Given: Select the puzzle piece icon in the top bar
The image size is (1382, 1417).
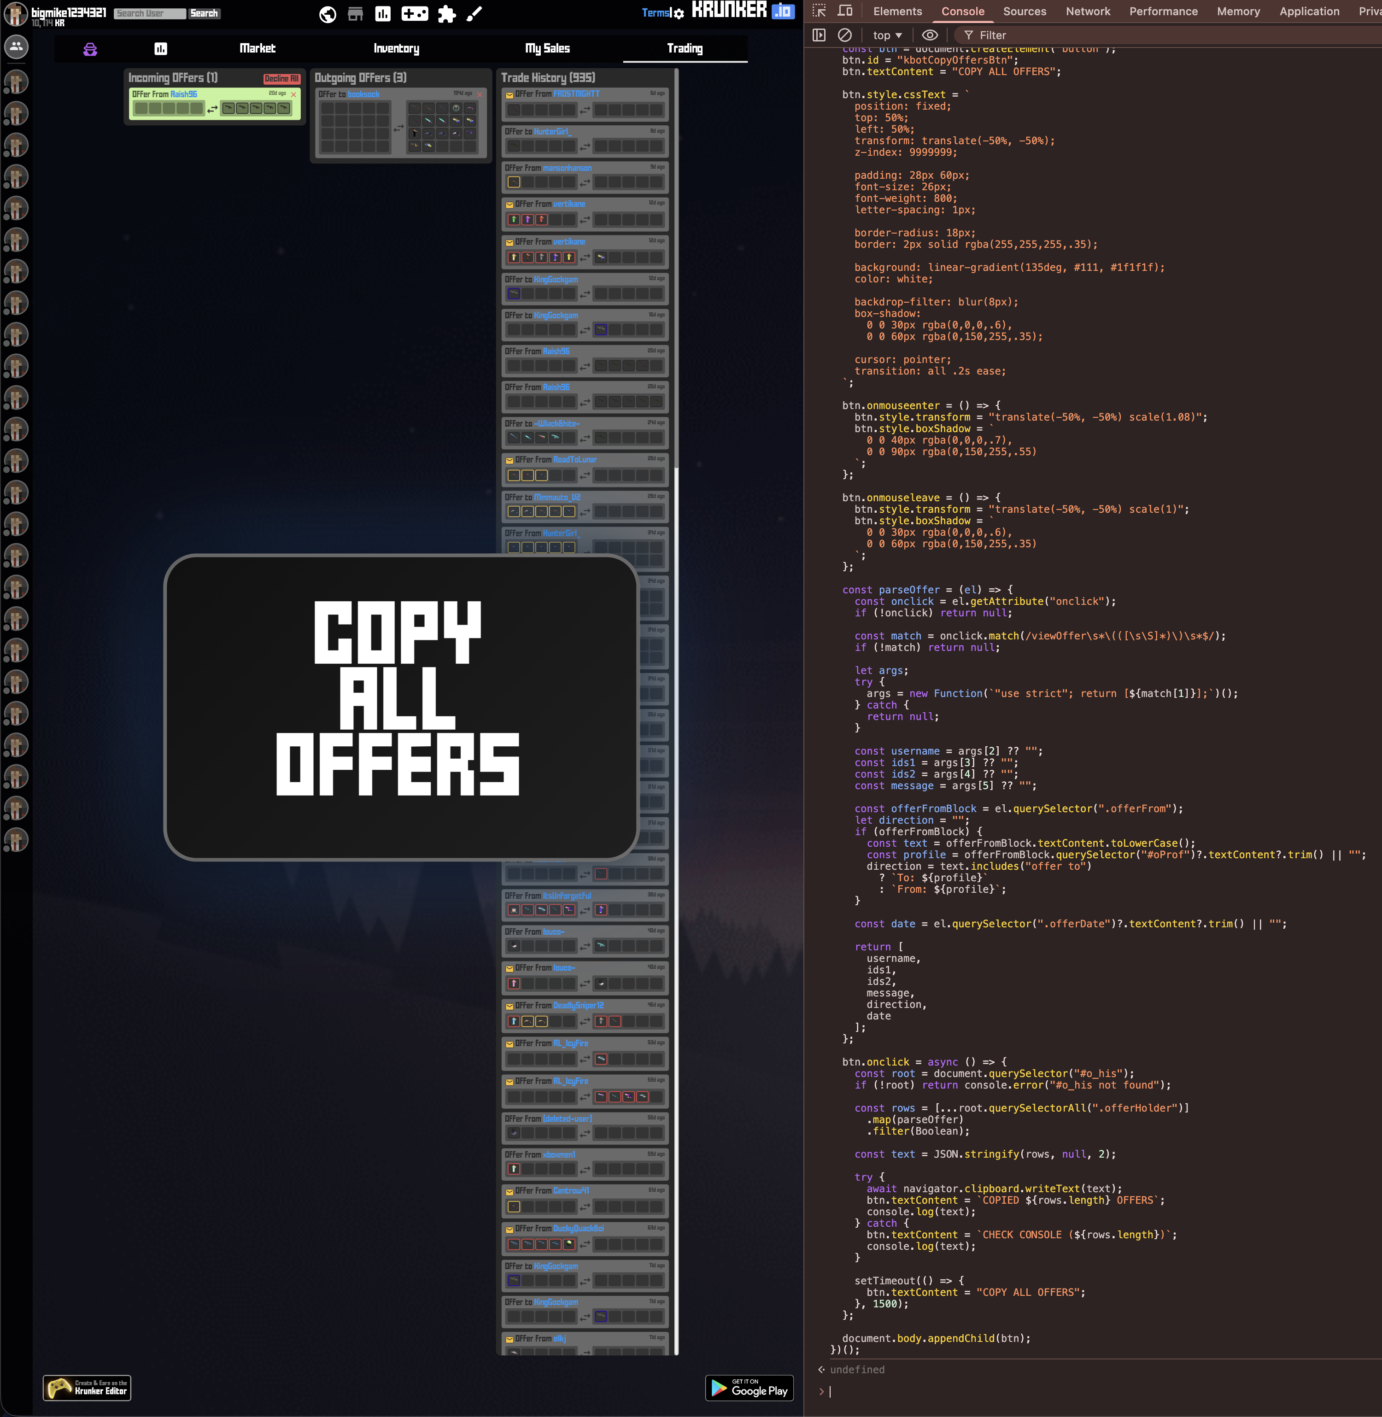Looking at the screenshot, I should coord(445,14).
